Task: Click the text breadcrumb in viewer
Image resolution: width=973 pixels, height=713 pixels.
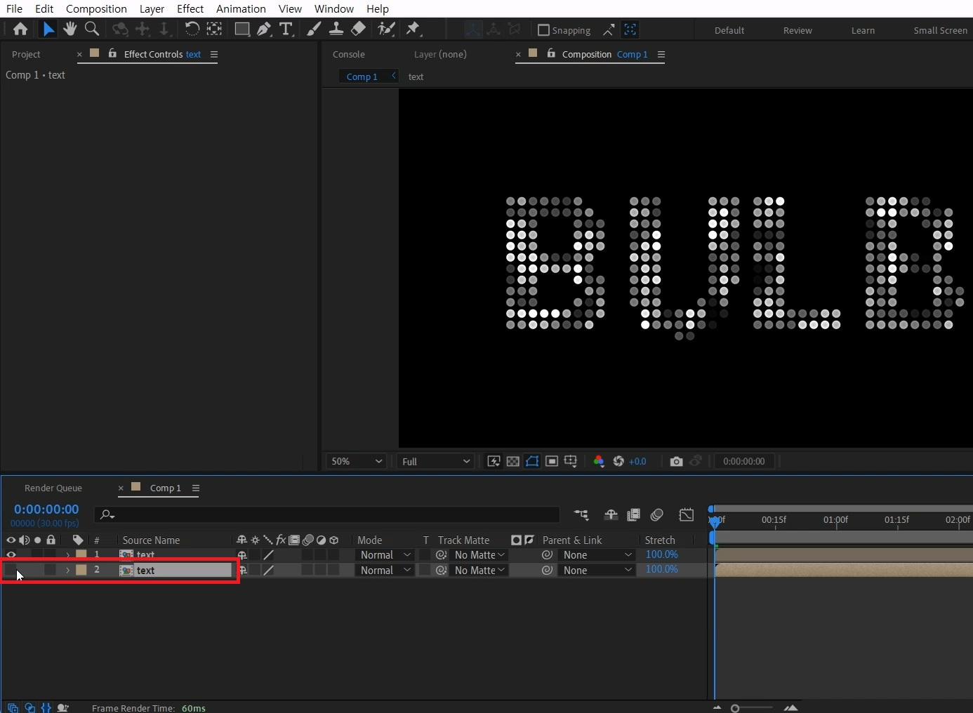Action: [416, 76]
